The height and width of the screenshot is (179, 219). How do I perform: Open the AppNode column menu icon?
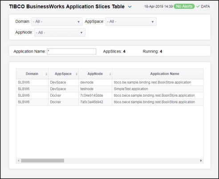(x=110, y=74)
